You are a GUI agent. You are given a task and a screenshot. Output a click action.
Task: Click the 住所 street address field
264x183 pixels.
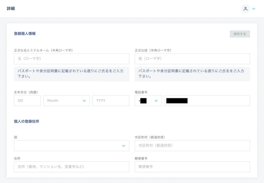(71, 167)
